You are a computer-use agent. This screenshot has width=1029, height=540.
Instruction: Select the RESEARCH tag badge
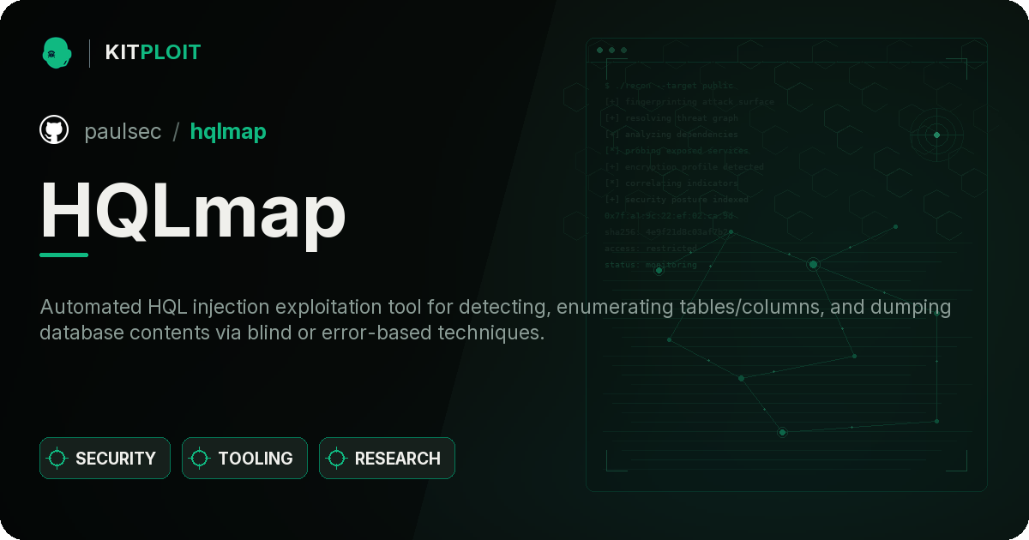click(x=387, y=459)
